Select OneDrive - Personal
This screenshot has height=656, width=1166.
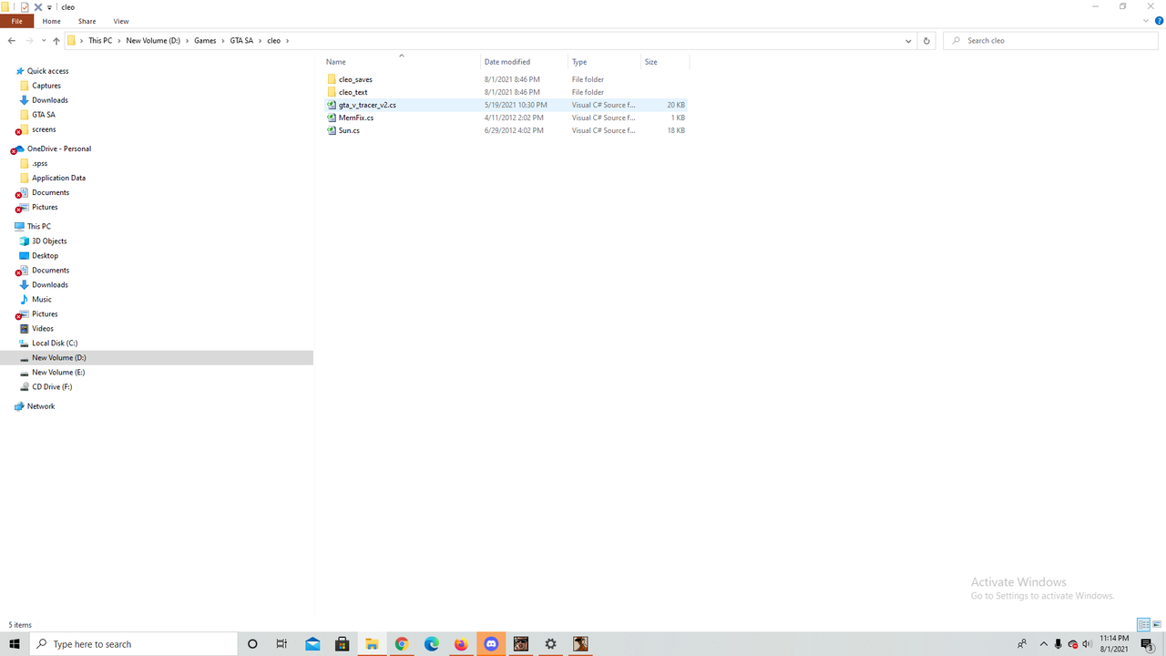(x=59, y=149)
